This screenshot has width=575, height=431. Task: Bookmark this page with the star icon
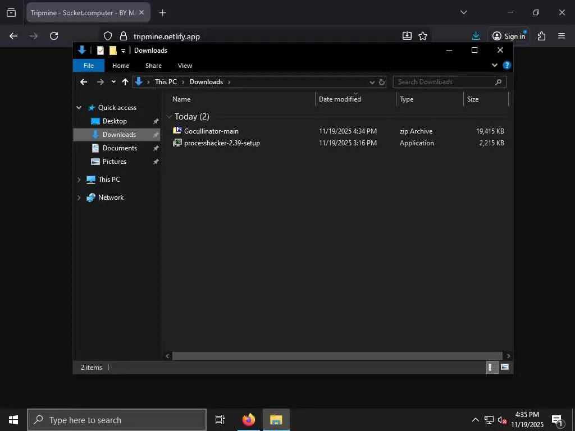pos(423,36)
